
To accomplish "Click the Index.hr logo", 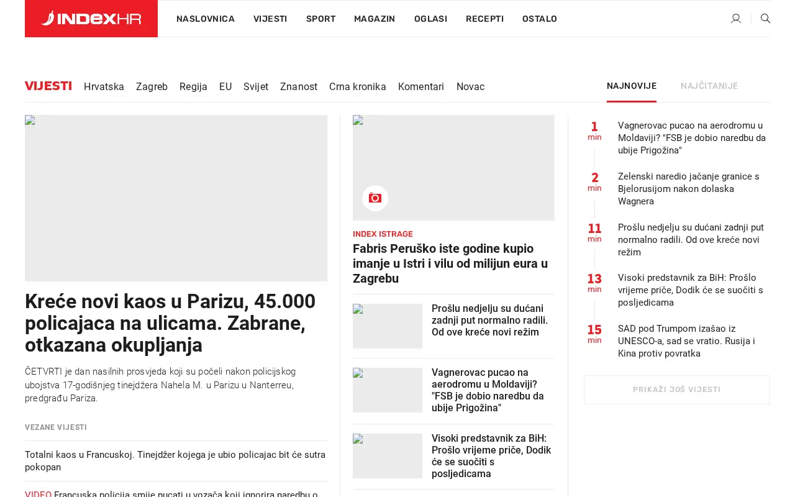I will coord(91,19).
